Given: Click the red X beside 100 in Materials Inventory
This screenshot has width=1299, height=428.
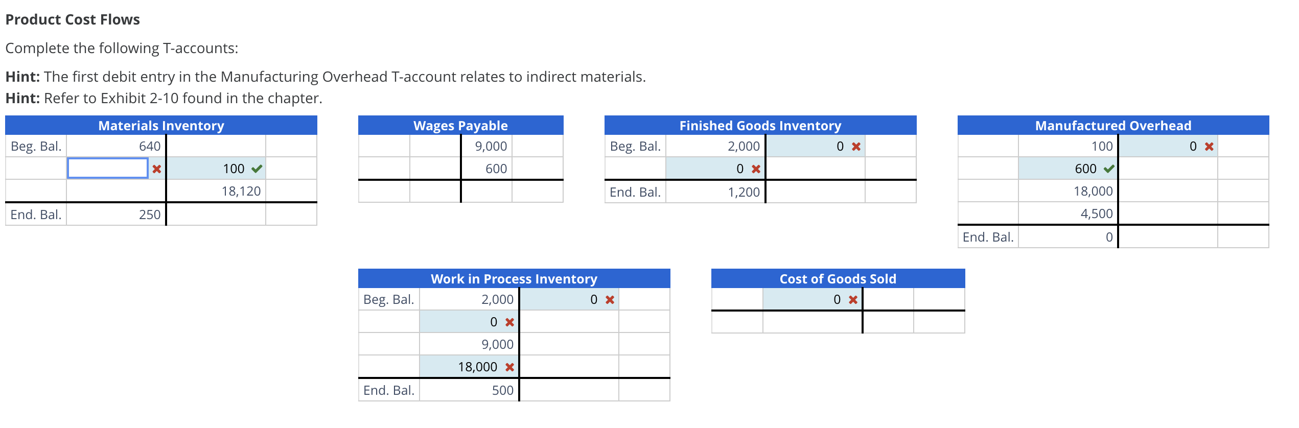Looking at the screenshot, I should tap(156, 169).
